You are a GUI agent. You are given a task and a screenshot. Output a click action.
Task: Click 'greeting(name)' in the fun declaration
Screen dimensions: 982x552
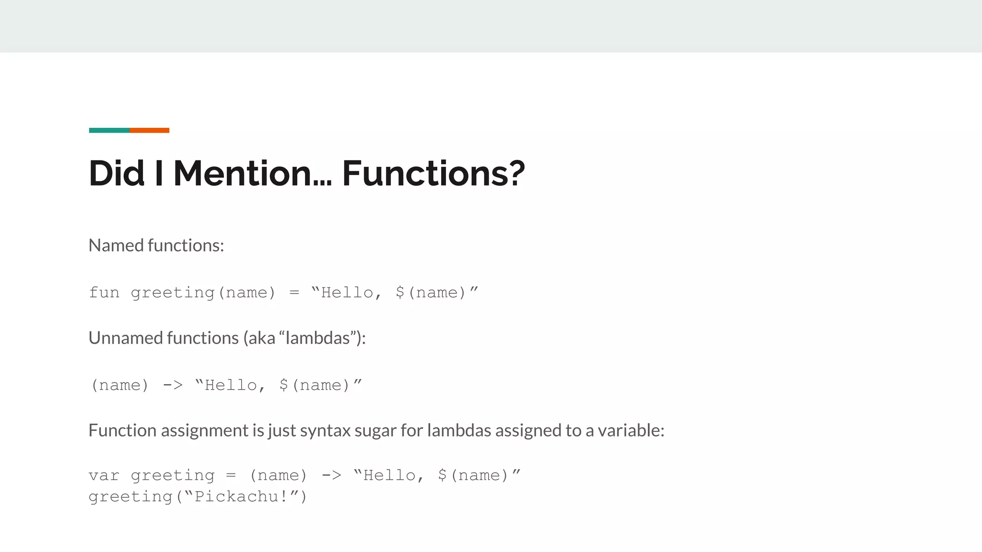(203, 292)
